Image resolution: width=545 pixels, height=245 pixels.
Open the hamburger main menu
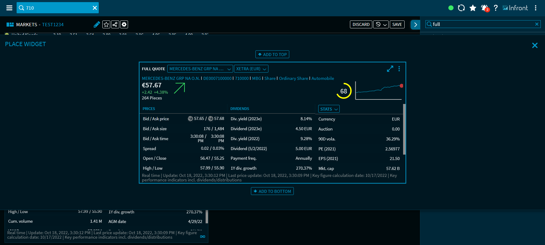coord(9,8)
